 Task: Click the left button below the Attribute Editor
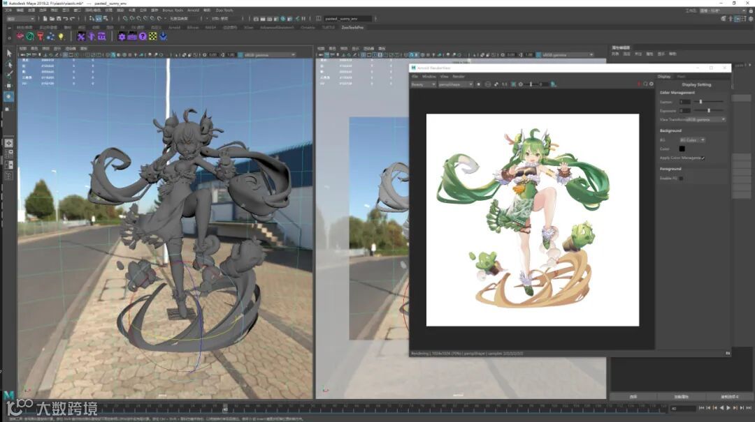pos(633,397)
